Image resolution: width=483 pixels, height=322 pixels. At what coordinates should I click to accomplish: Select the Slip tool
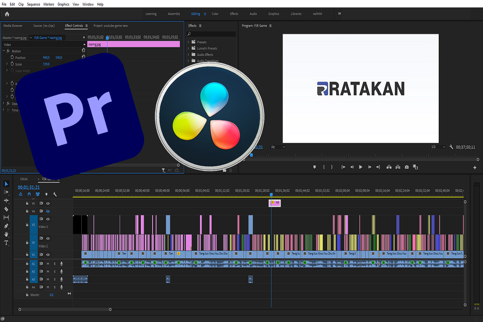[6, 217]
